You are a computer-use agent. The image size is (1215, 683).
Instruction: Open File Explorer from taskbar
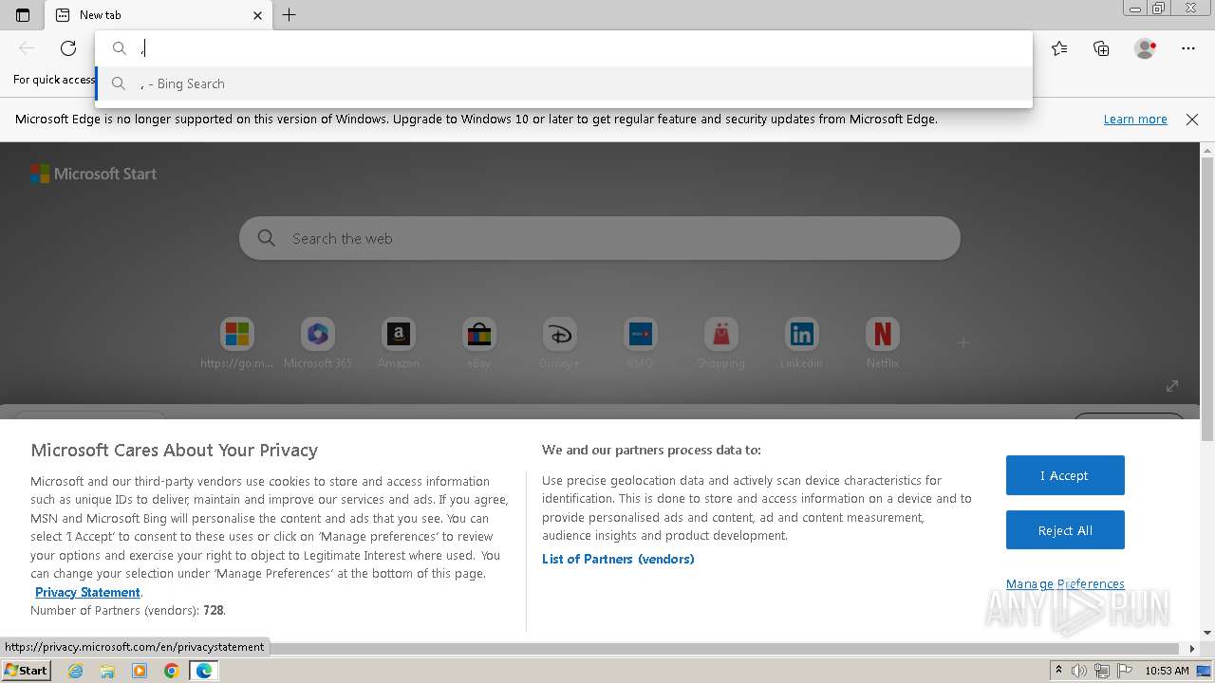click(107, 671)
